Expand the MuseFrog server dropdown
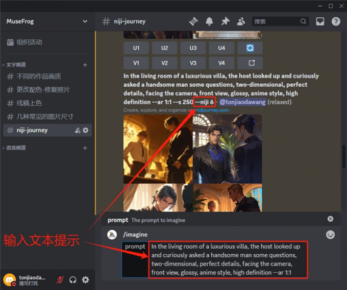This screenshot has height=290, width=347. pyautogui.click(x=85, y=21)
